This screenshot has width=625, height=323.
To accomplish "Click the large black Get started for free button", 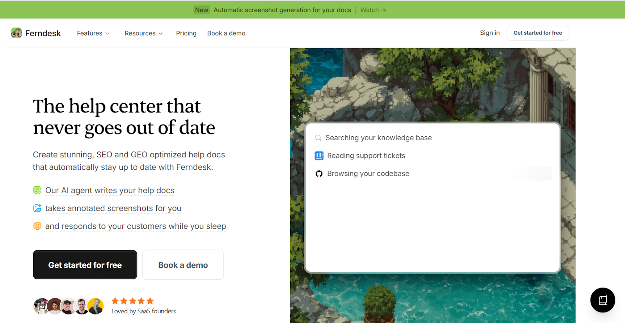I will [85, 265].
